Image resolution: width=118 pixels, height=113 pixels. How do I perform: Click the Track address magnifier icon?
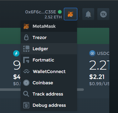(x=26, y=94)
